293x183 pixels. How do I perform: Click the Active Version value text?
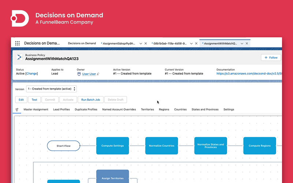coord(132,74)
